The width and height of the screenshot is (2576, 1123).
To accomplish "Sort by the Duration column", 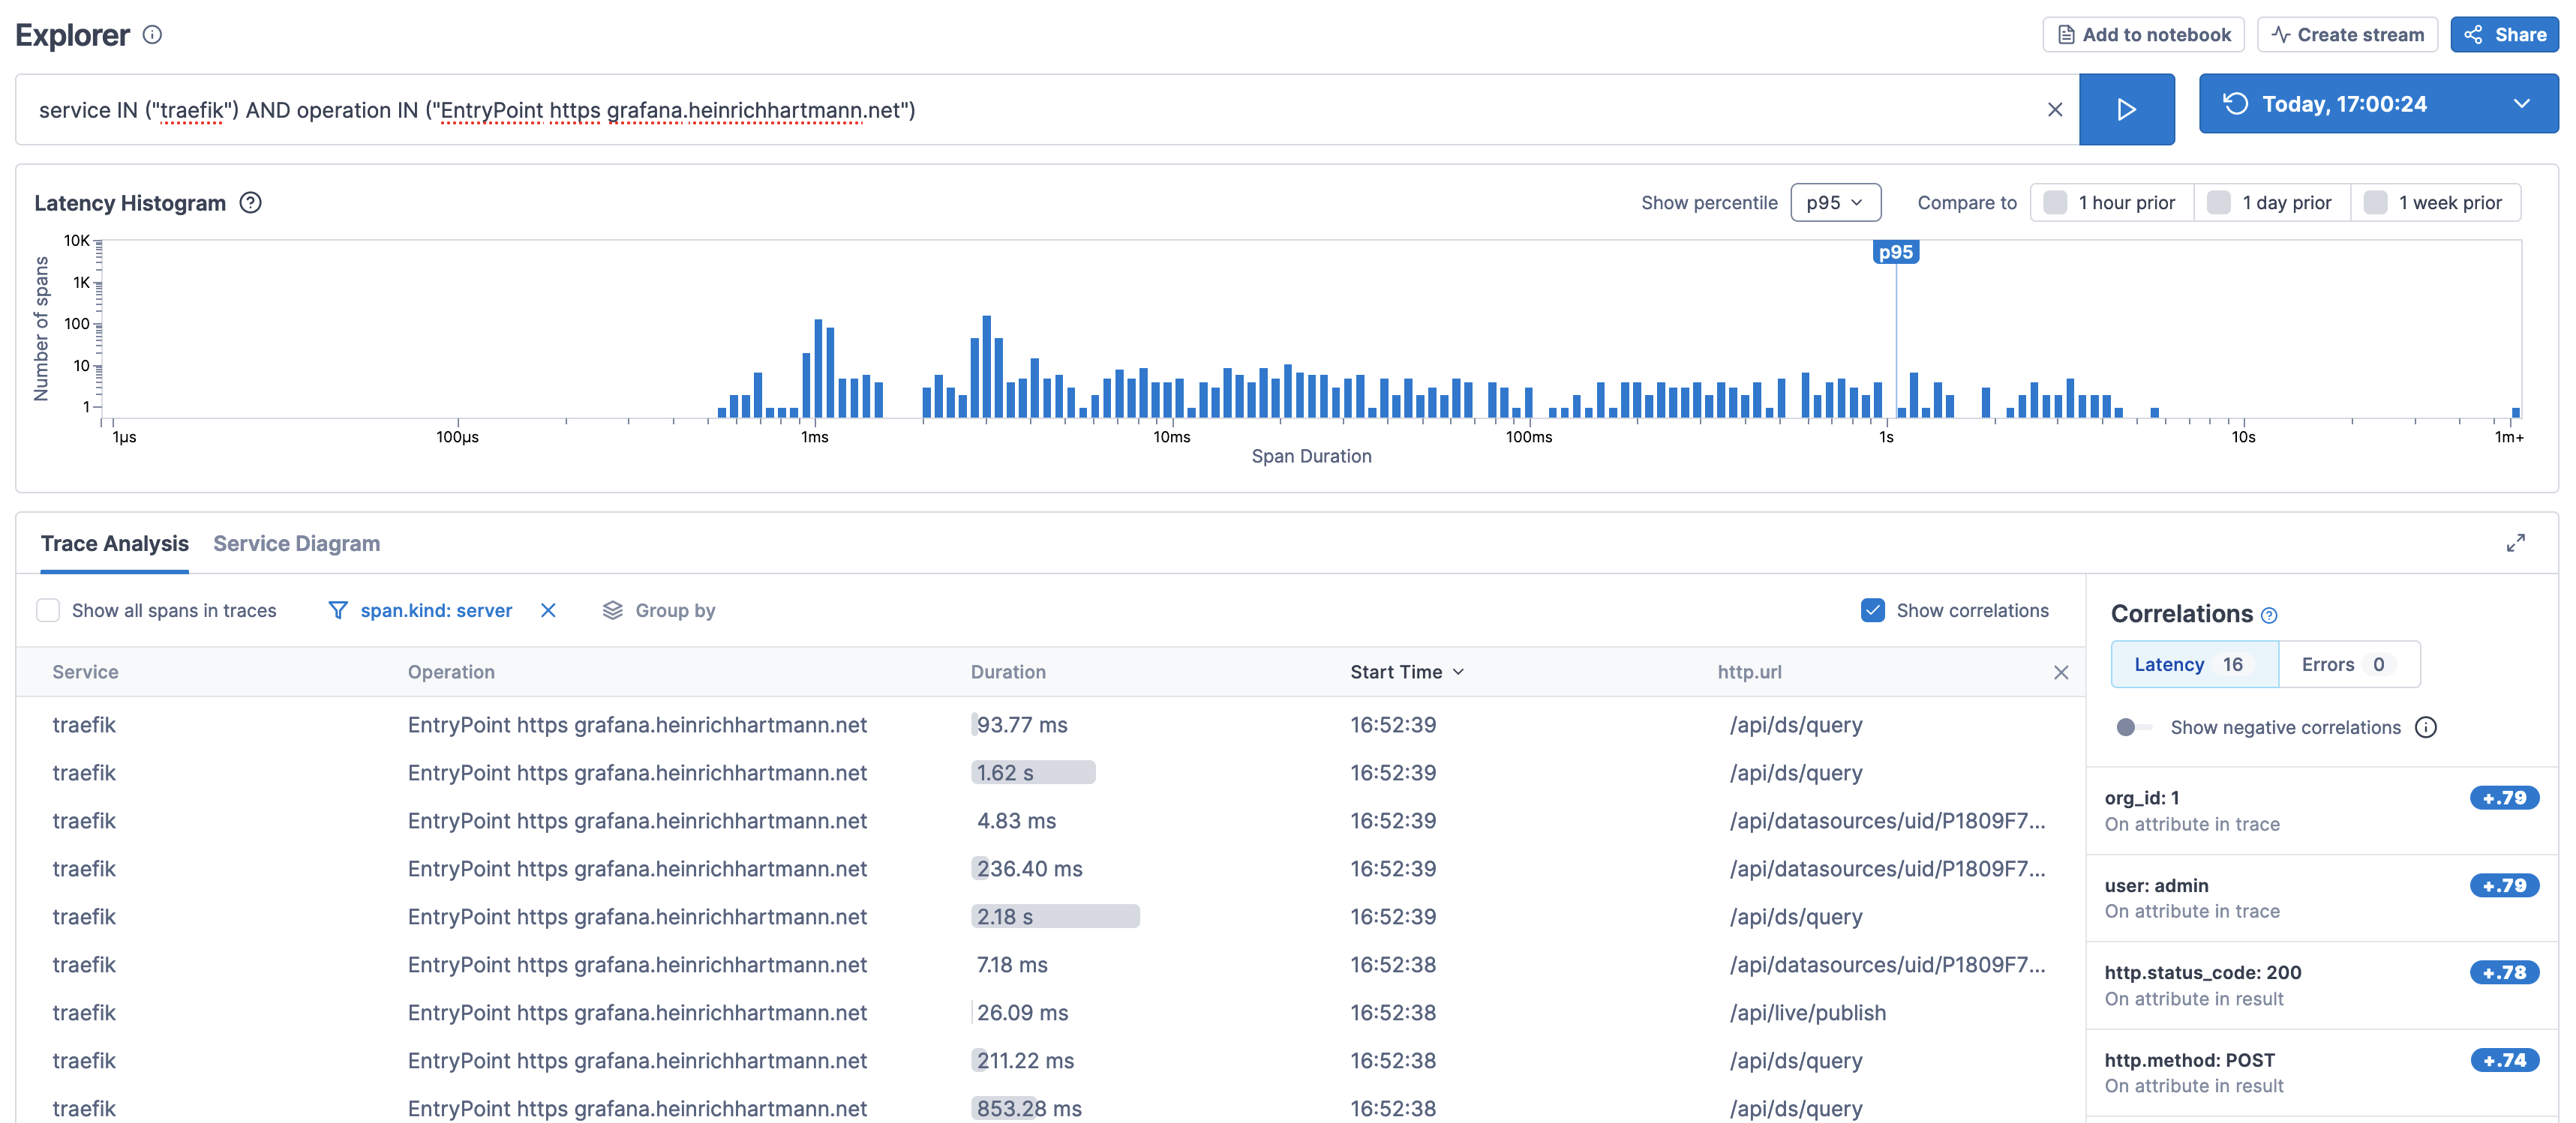I will [1008, 672].
